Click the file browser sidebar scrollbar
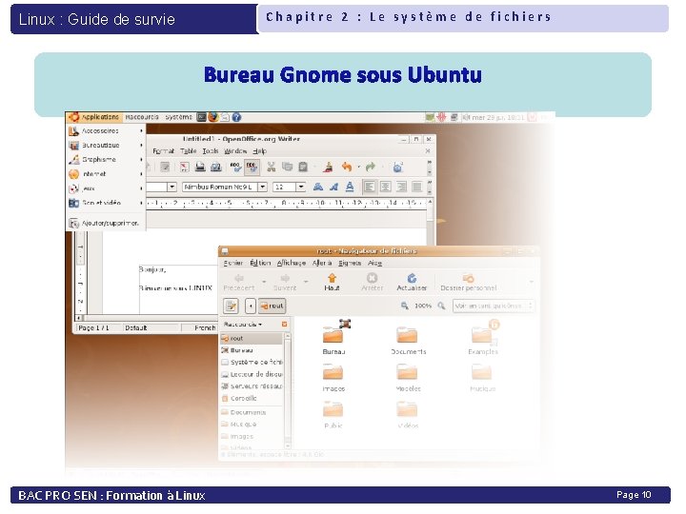 pos(288,390)
